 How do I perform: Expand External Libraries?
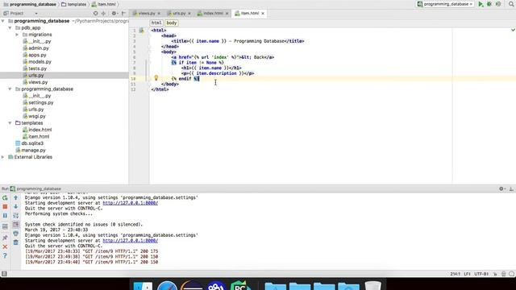point(3,157)
